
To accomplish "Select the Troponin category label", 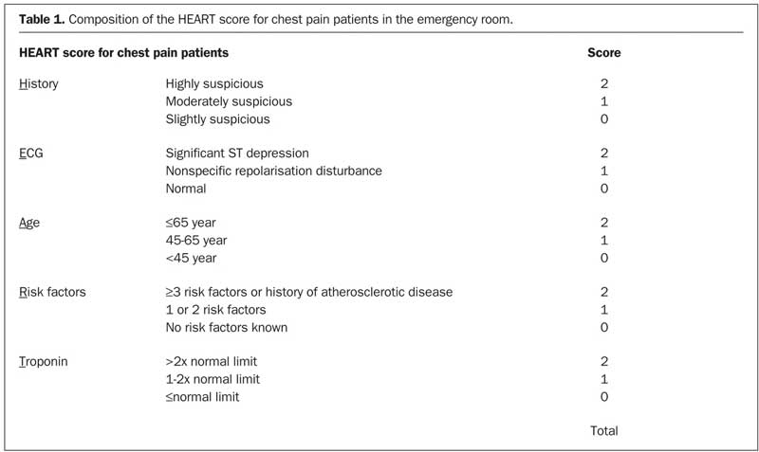I will (x=43, y=362).
